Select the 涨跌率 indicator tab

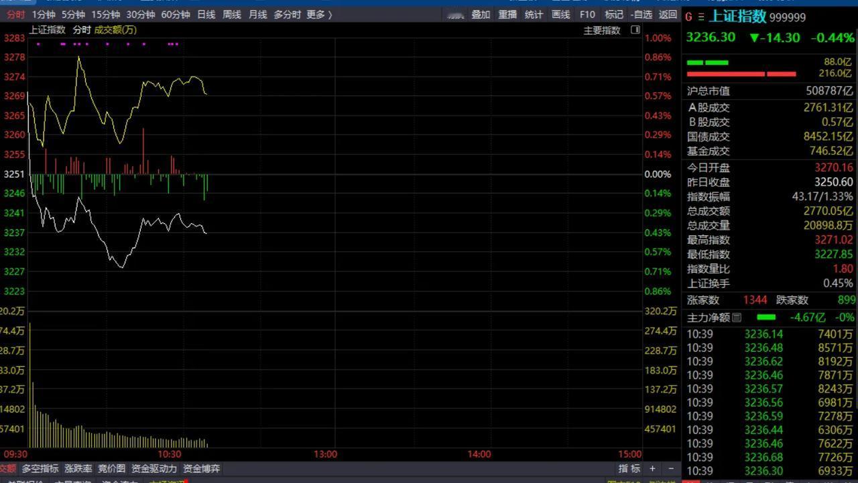tap(78, 469)
